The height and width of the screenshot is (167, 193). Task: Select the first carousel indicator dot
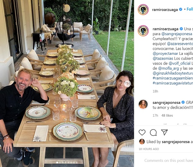[57, 162]
